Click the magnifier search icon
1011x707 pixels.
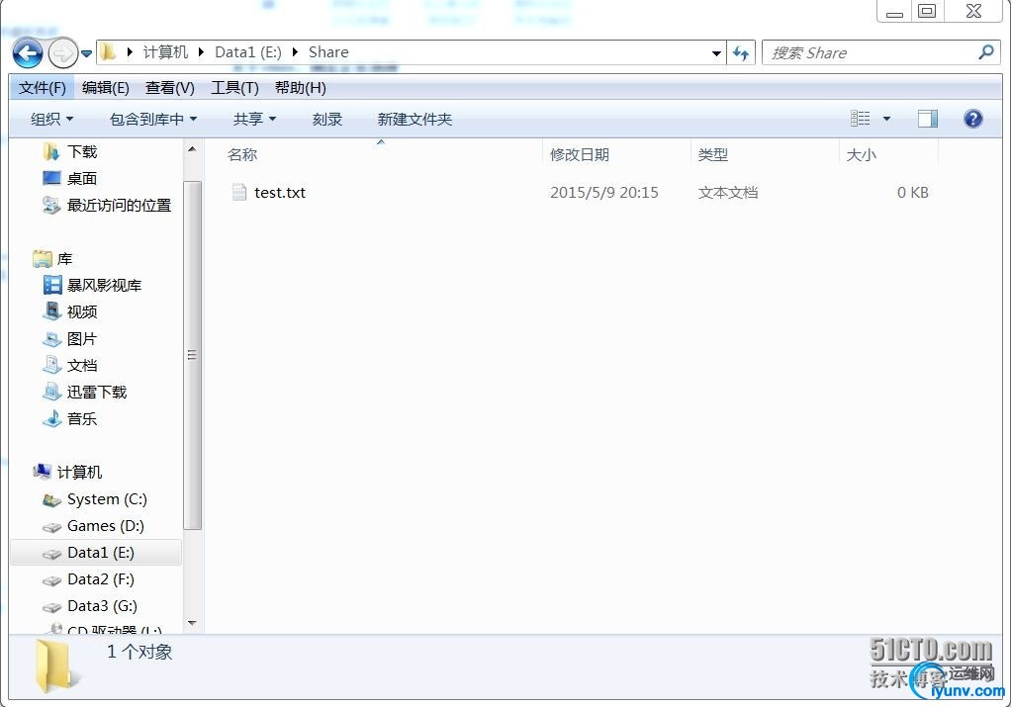click(986, 52)
